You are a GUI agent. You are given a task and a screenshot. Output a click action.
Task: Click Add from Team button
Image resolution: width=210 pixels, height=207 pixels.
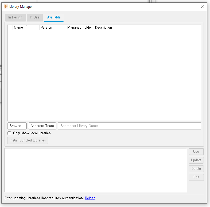42,126
